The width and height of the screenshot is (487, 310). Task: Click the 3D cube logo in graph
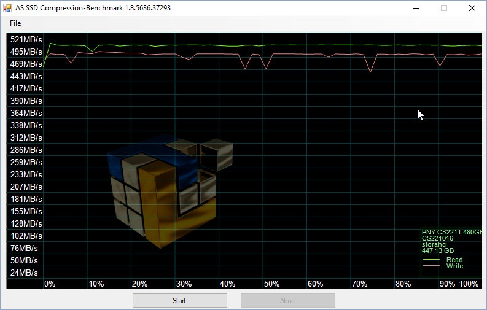[x=169, y=191]
